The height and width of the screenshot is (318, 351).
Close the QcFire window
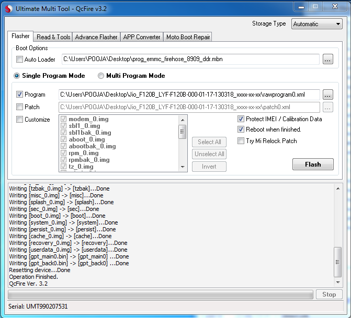pos(335,7)
